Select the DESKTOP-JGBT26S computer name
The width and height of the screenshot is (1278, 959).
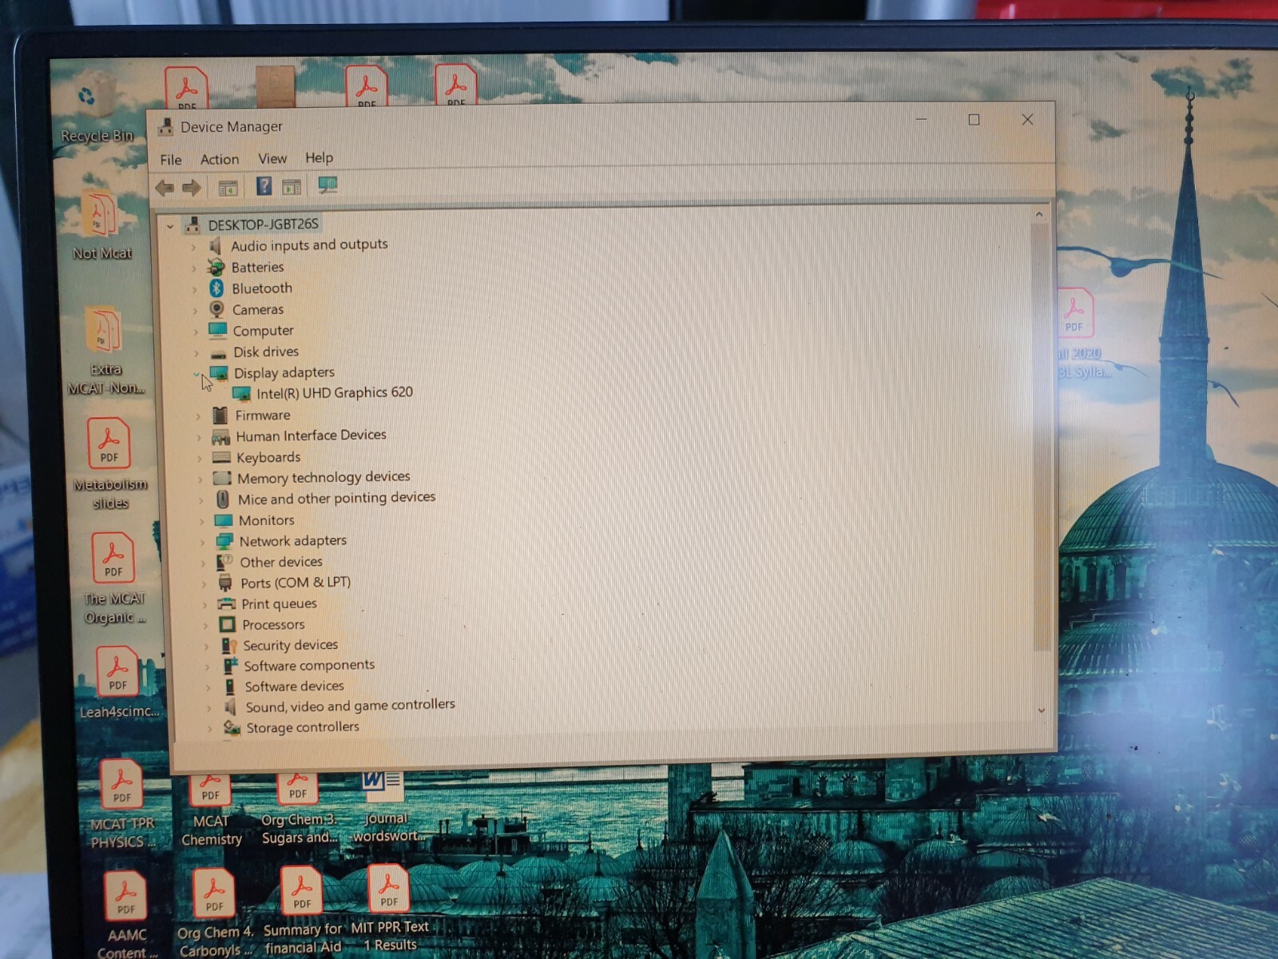point(263,224)
